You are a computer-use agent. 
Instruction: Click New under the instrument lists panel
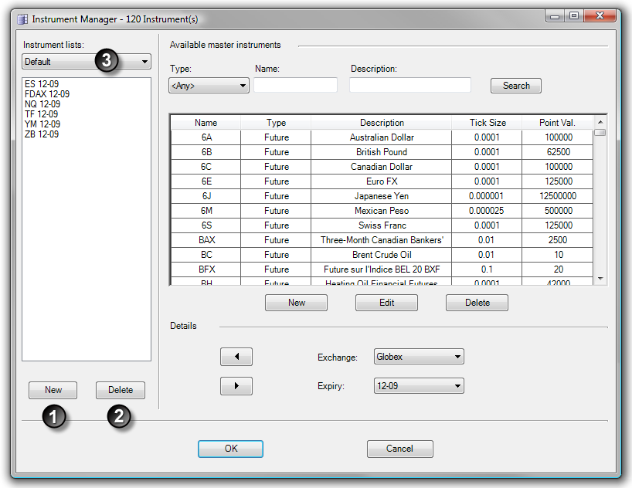coord(53,390)
